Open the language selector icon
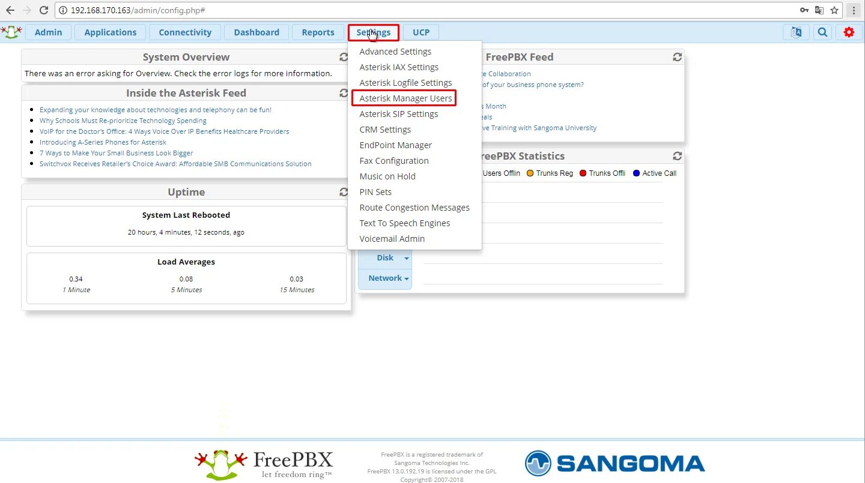The height and width of the screenshot is (483, 865). (x=796, y=32)
